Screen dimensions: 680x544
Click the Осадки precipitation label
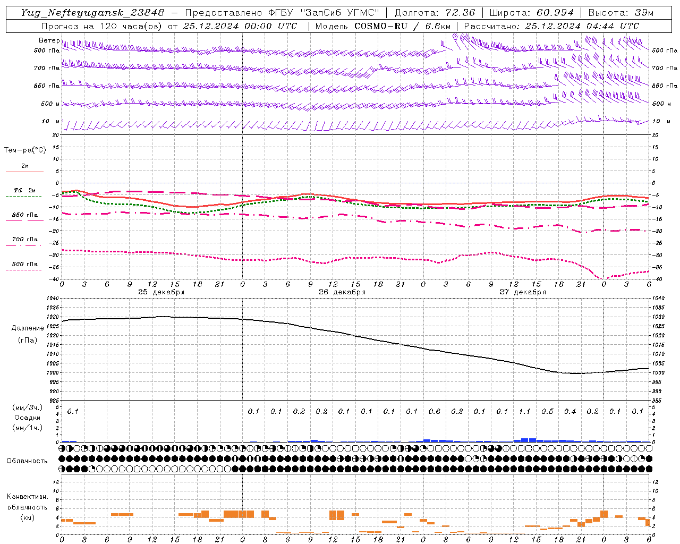point(28,418)
